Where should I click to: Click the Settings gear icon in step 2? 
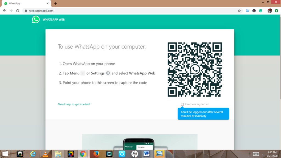[108, 73]
